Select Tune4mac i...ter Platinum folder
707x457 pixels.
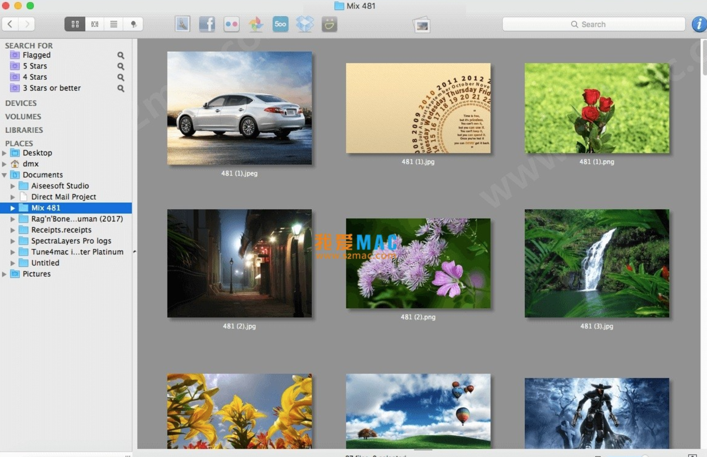click(x=77, y=252)
